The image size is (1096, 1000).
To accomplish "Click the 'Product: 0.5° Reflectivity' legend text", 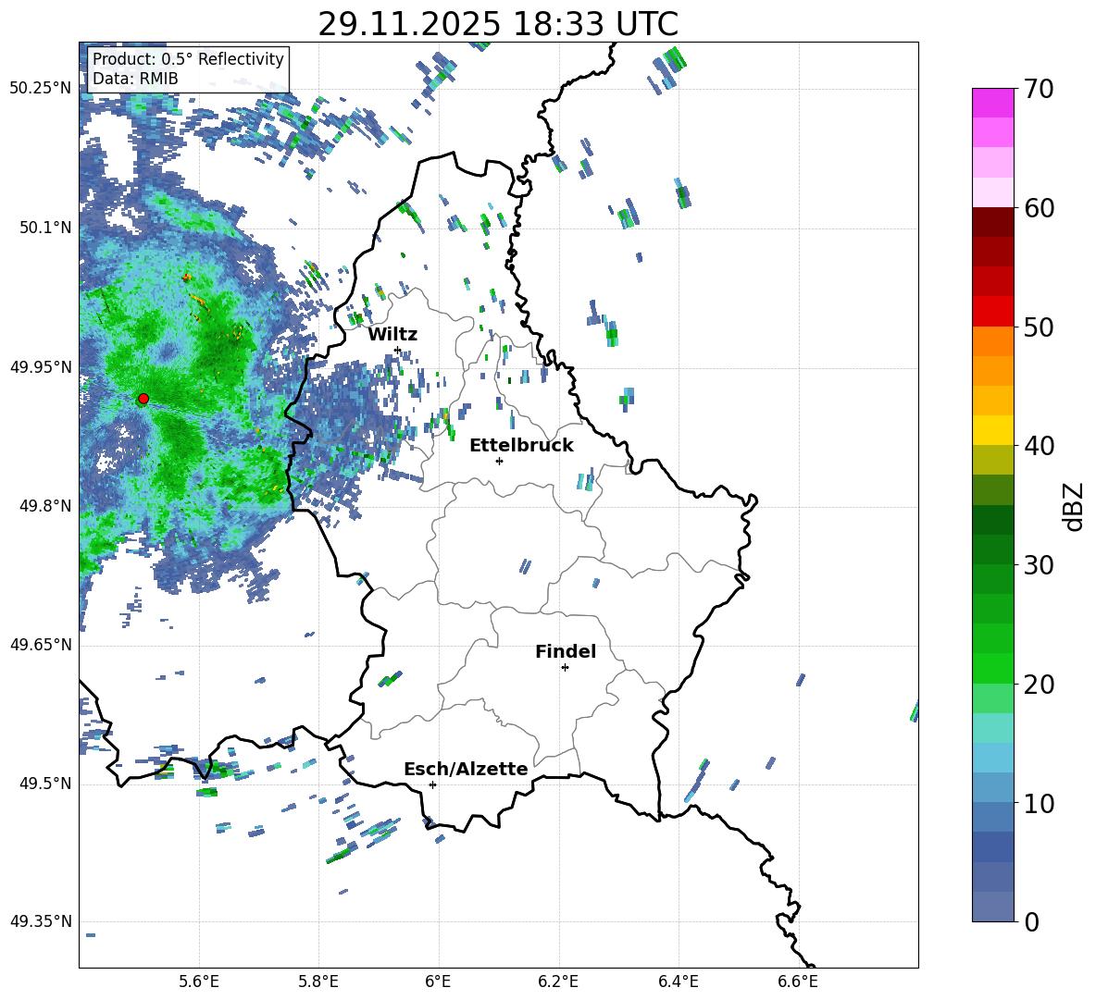I will pyautogui.click(x=188, y=58).
